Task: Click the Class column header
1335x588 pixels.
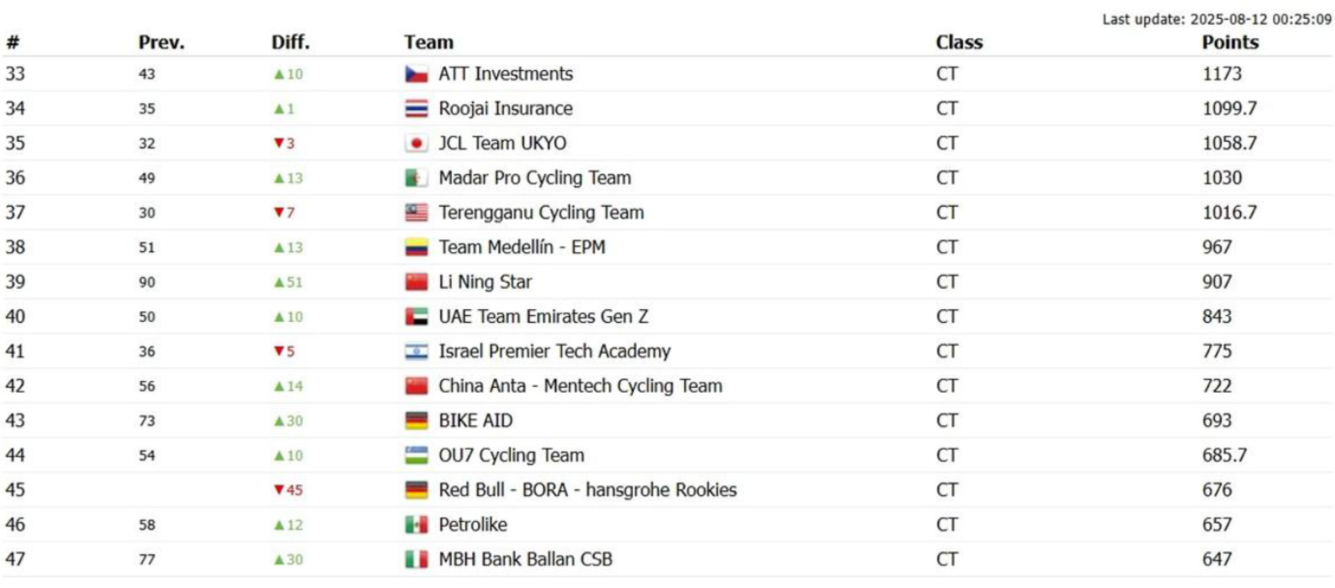Action: (959, 42)
